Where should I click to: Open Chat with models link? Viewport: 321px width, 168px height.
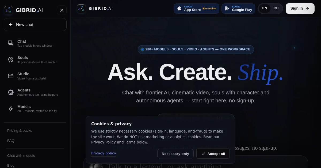[21, 156]
